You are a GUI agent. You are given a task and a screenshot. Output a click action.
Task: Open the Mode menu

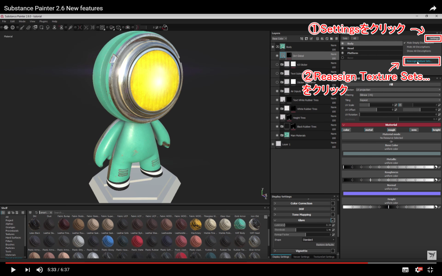pos(22,22)
